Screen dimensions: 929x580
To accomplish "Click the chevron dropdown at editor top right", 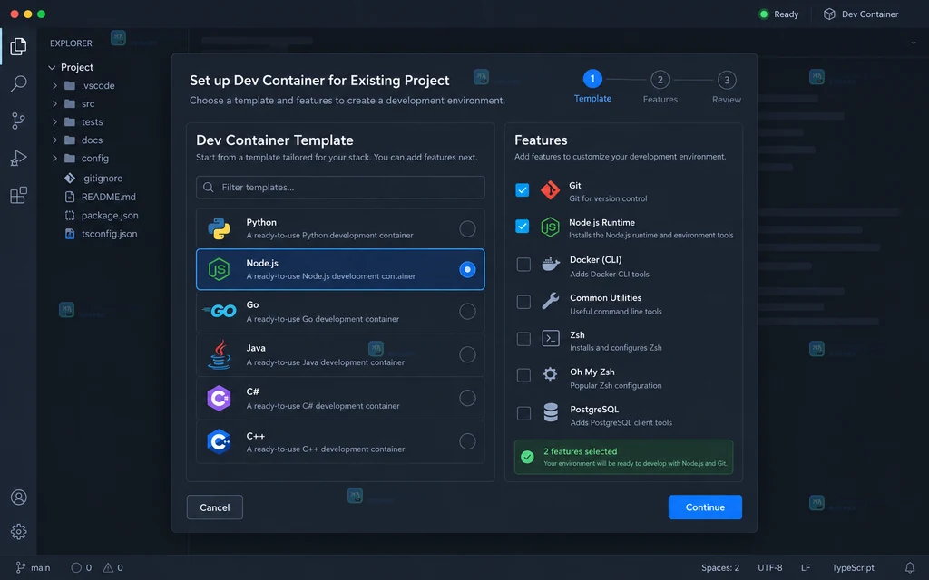I will (913, 43).
